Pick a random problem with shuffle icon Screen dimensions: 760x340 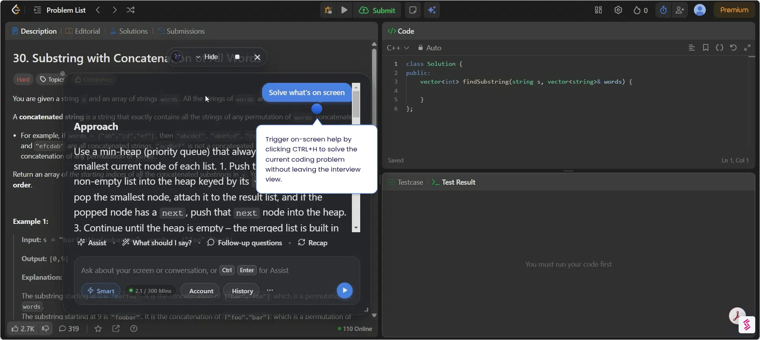point(131,10)
